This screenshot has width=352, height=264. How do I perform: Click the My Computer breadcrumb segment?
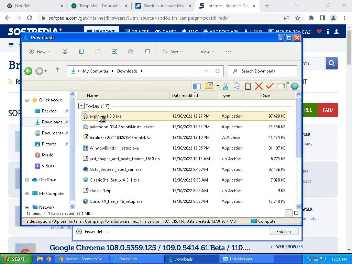tap(96, 71)
